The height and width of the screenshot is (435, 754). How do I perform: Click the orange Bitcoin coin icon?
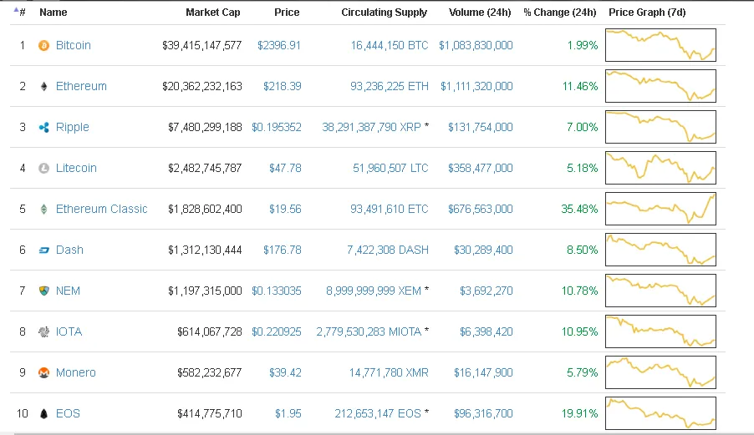[x=43, y=46]
